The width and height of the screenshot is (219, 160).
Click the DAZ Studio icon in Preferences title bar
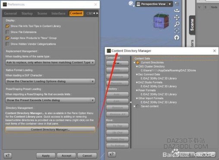coord(5,4)
